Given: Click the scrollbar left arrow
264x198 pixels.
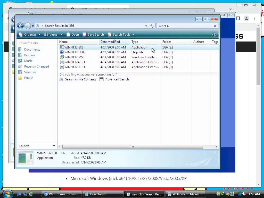Looking at the screenshot, I should [60, 147].
